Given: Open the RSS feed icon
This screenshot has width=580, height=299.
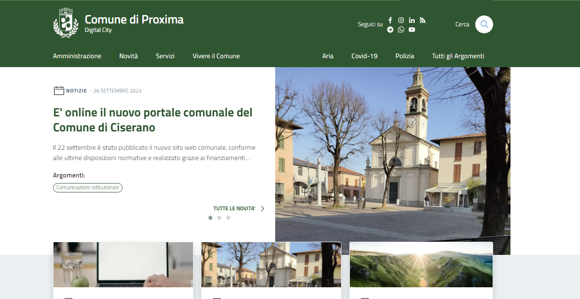Looking at the screenshot, I should pos(423,20).
